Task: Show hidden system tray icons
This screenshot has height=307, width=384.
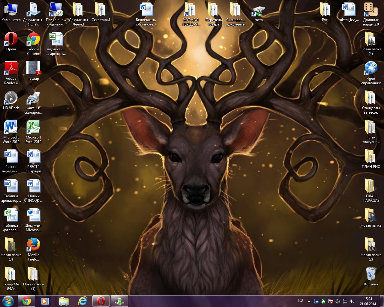Action: click(x=309, y=301)
